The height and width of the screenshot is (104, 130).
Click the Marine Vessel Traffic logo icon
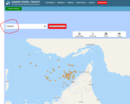(x=8, y=3)
